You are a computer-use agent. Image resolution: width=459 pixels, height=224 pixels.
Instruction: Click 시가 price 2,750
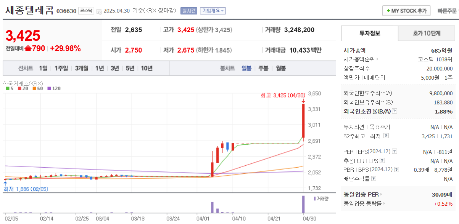[133, 50]
